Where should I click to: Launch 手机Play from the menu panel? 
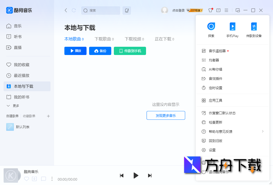[x=233, y=29]
